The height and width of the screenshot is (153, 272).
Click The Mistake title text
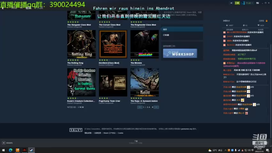pos(136,63)
